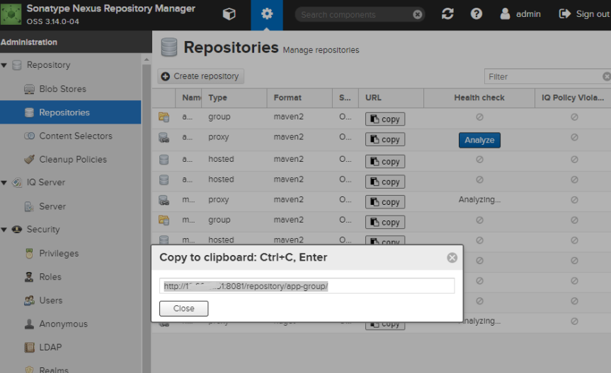Click the repository URL text field

307,286
